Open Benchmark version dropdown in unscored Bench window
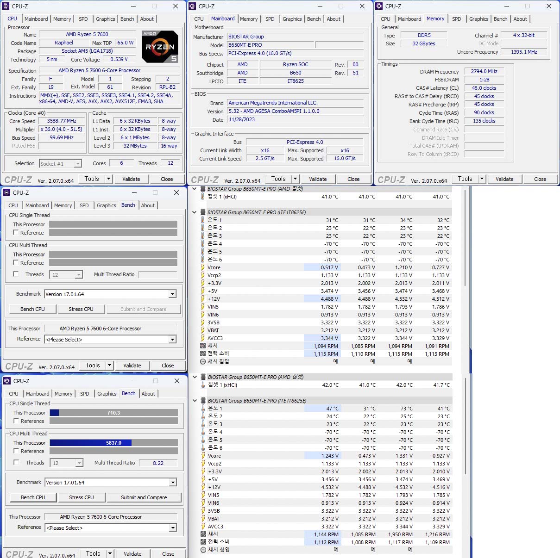The height and width of the screenshot is (558, 560). click(172, 294)
